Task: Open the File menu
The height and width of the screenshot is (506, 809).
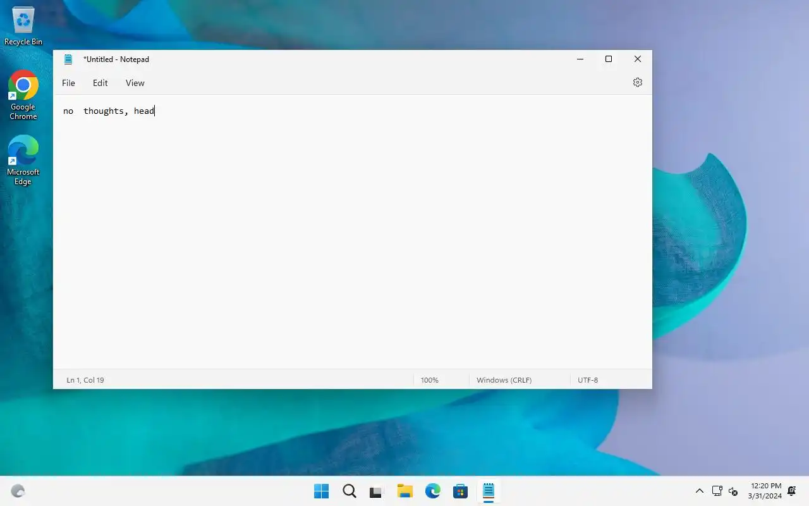Action: (x=68, y=83)
